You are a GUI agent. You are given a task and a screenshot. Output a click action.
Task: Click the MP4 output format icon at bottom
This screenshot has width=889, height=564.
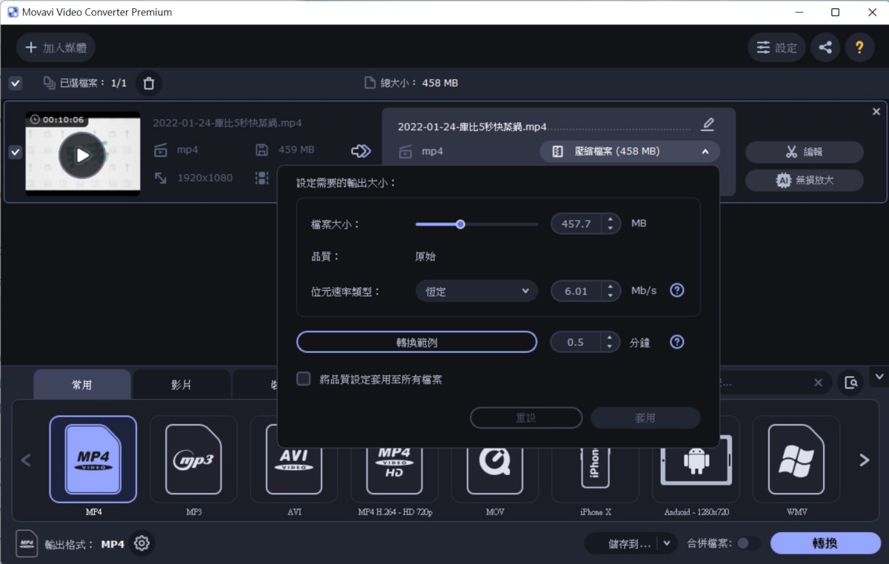[27, 544]
